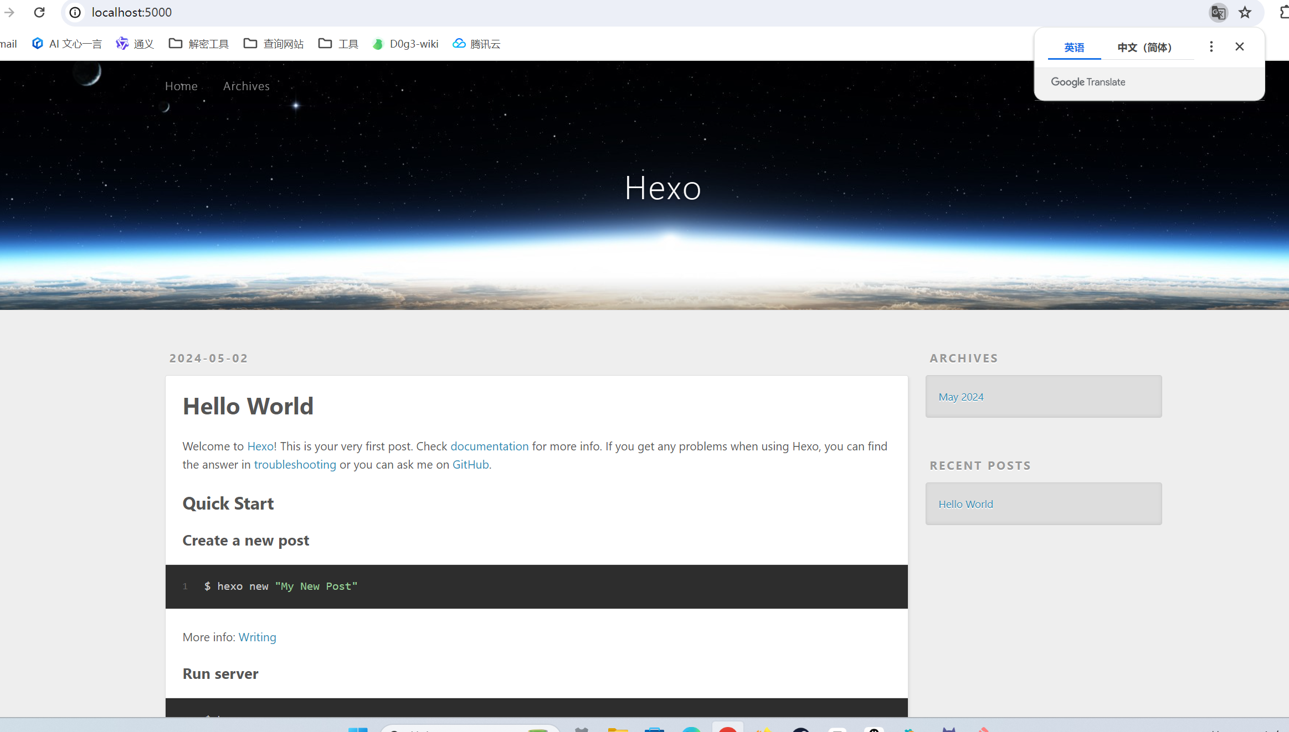The image size is (1289, 732).
Task: Open the 解密工具 bookmark folder
Action: click(x=199, y=44)
